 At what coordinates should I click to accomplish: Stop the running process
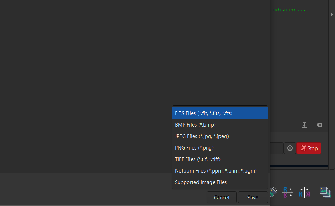point(309,148)
